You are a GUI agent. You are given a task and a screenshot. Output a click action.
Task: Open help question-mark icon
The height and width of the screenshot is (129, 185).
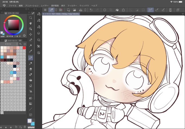tap(178, 10)
